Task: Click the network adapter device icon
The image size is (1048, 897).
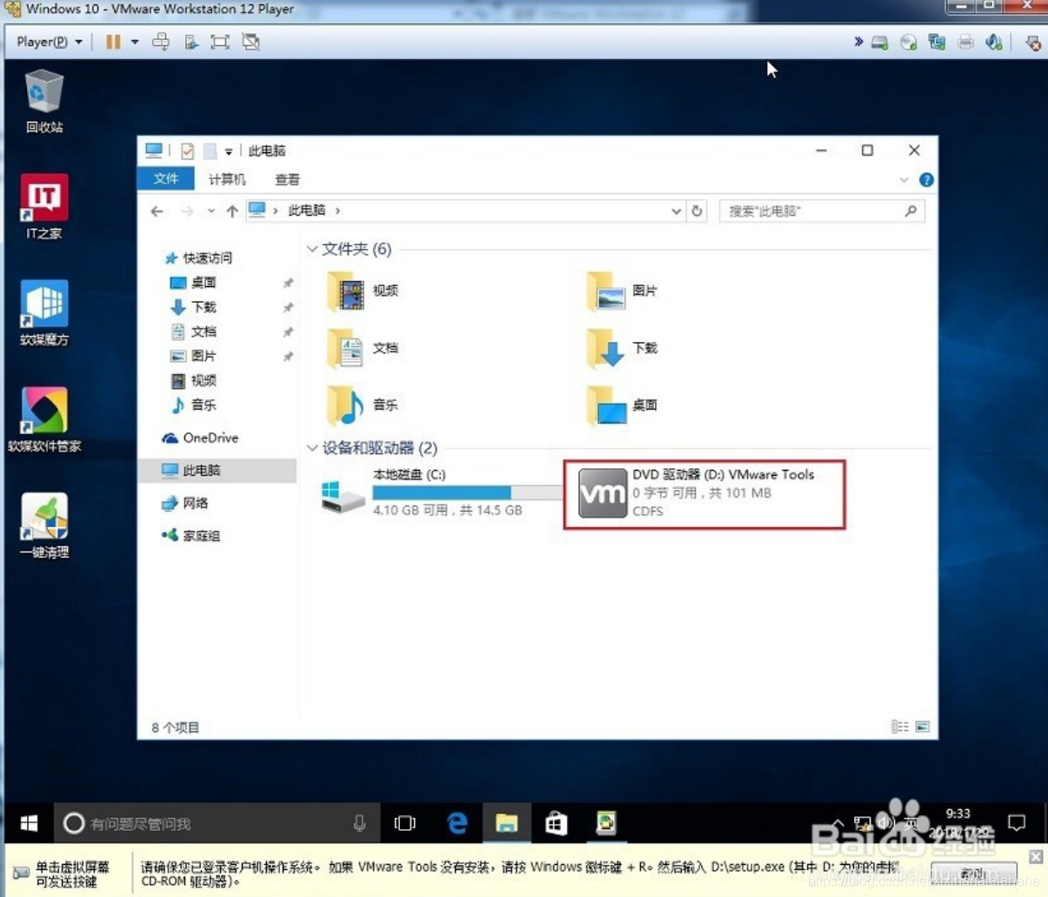Action: coord(937,42)
